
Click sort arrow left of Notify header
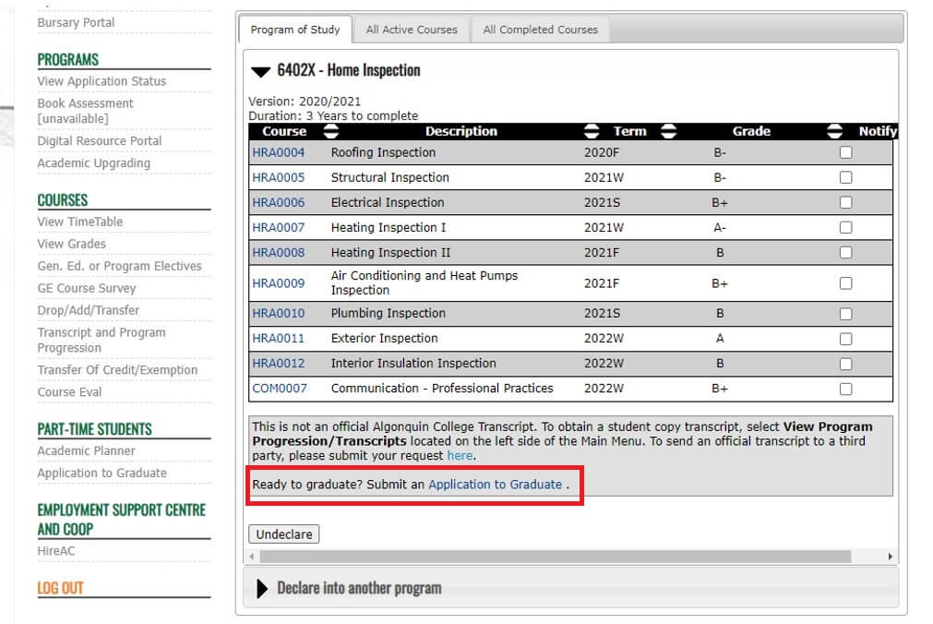point(835,131)
